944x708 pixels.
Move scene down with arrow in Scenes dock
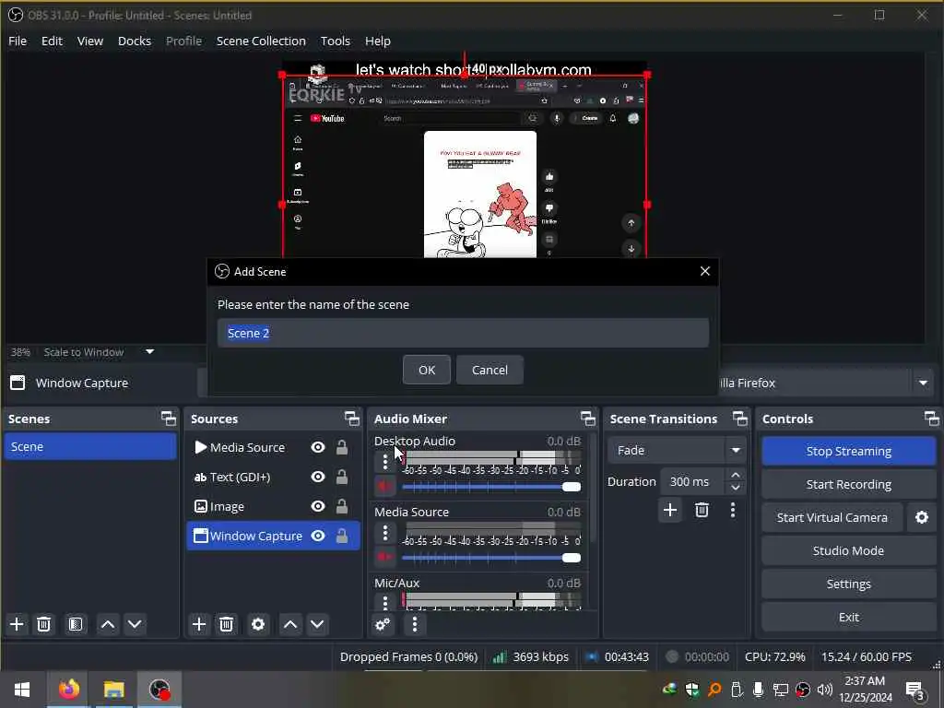pos(135,624)
